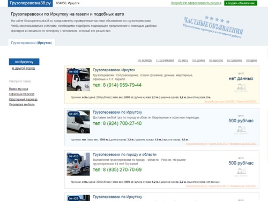Viewport: 268px width, 201px height.
Task: Click the Грузоперевозка38.ру site logo
Action: pyautogui.click(x=31, y=3)
